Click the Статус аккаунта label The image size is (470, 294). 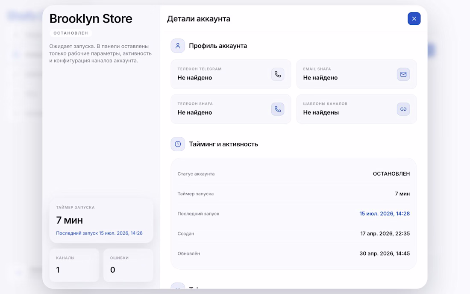pos(196,174)
